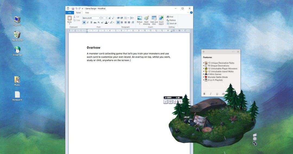293x154 pixels.
Task: Toggle Underline in the sticky note toolbar
Action: click(x=217, y=94)
